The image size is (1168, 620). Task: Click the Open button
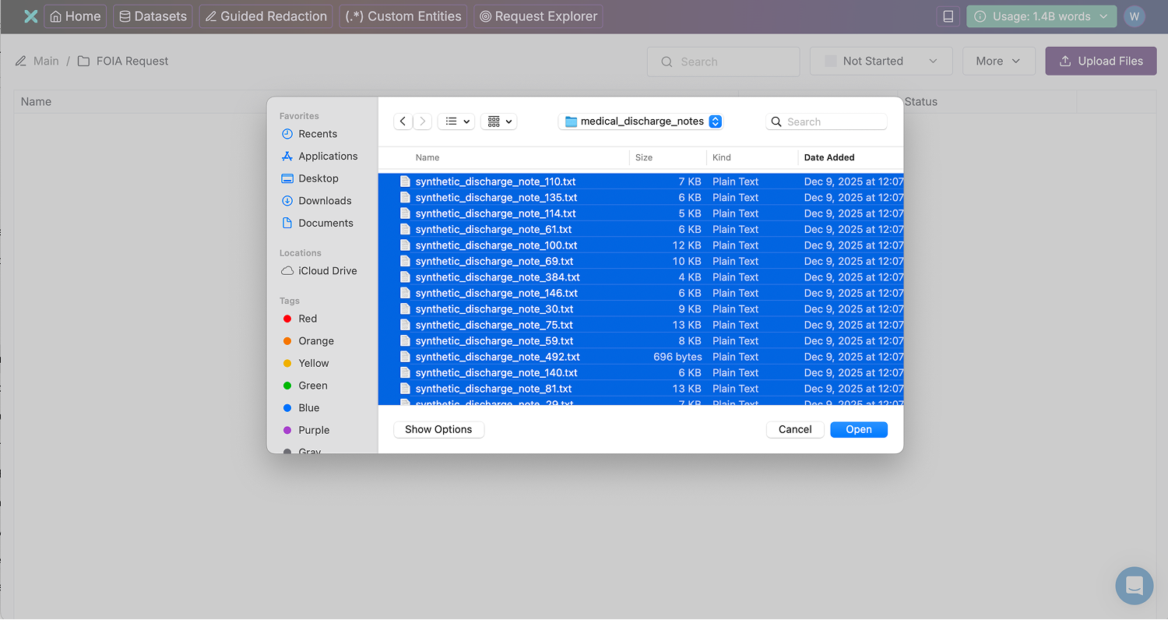tap(859, 429)
